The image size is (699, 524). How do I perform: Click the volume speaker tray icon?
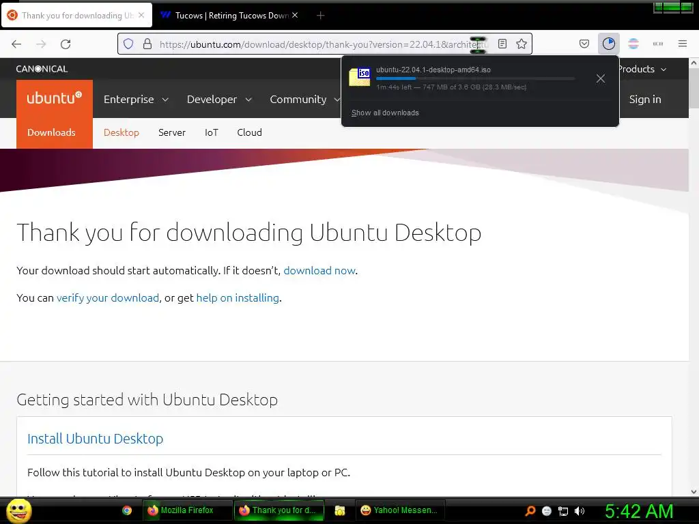pos(579,511)
